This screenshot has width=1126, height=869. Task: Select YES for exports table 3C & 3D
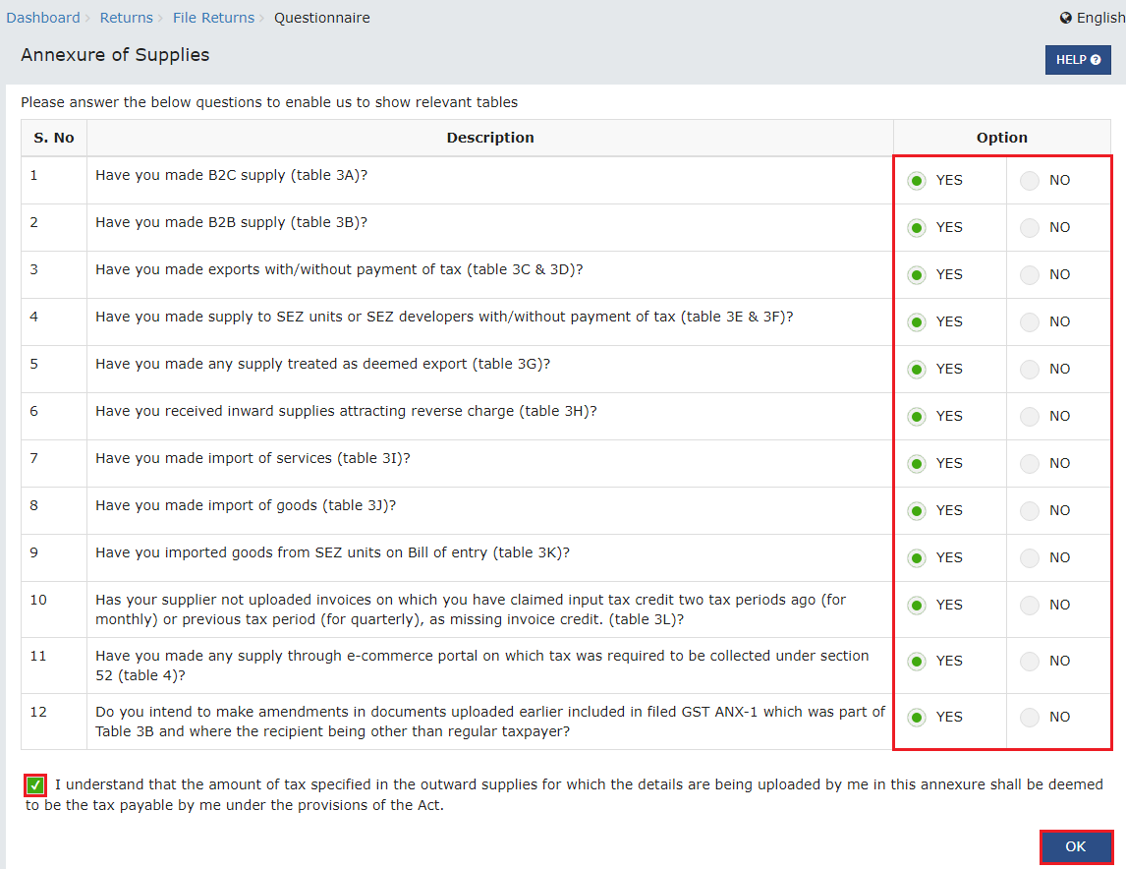(x=917, y=275)
